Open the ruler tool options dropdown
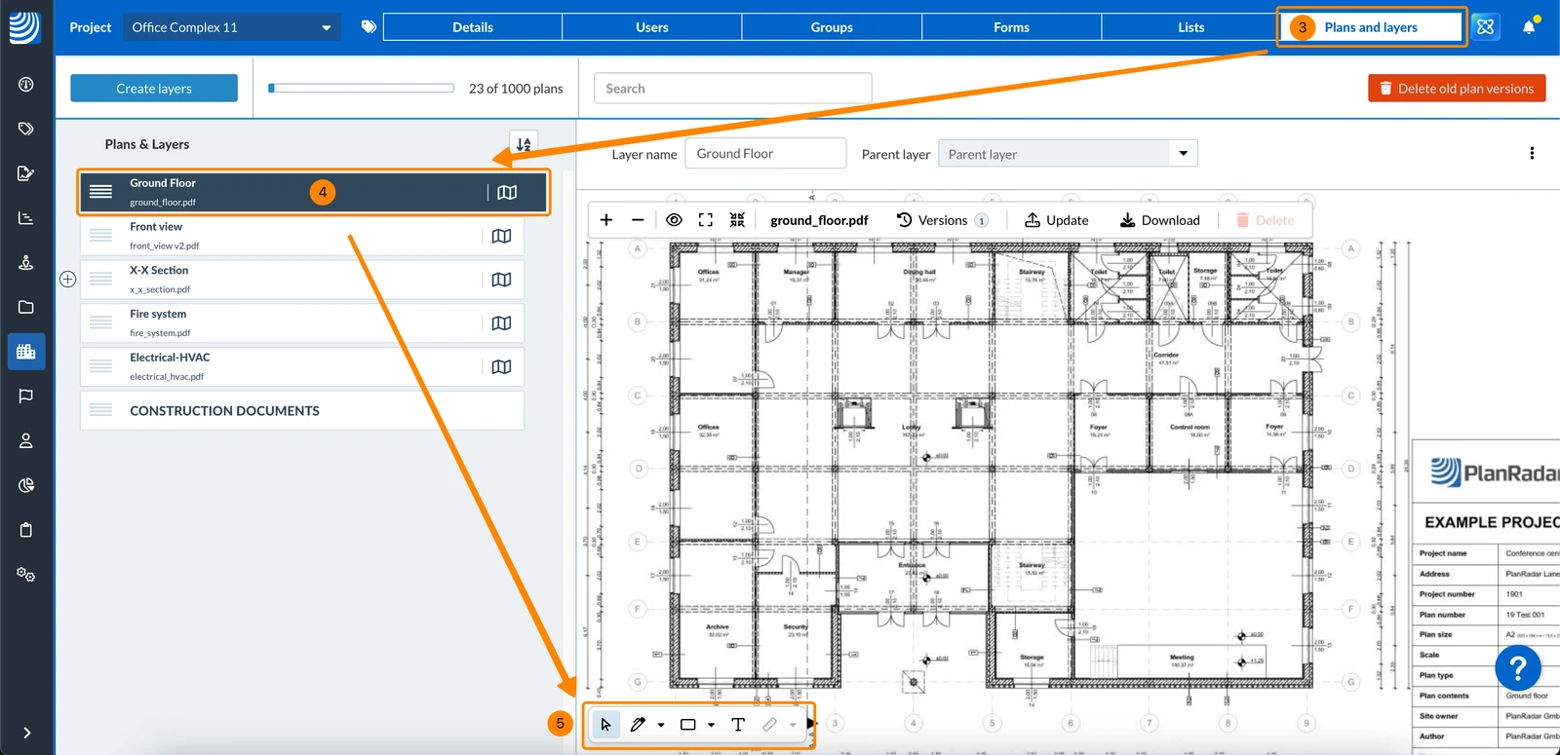The image size is (1560, 755). tap(793, 725)
